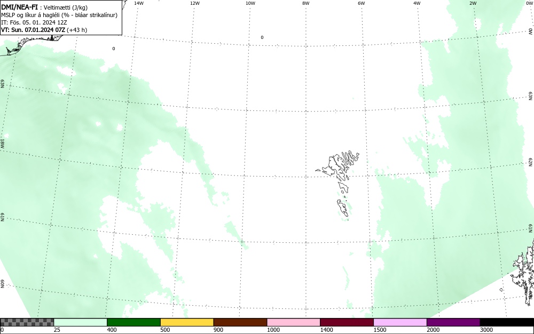Click the legend value 900
This screenshot has height=334, width=534.
click(218, 330)
